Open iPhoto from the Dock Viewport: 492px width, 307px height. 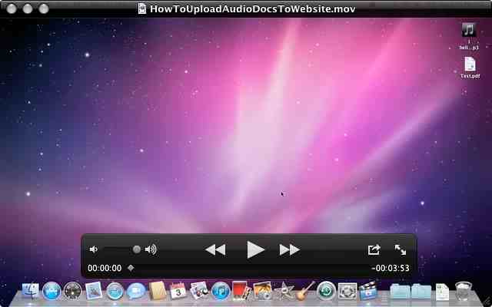263,290
